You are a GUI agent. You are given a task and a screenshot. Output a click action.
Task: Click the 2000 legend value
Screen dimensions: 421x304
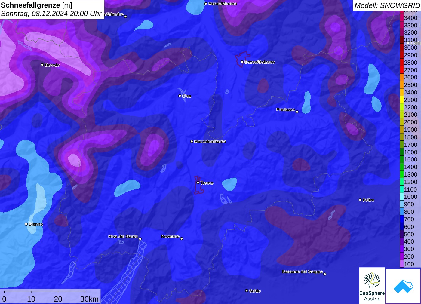410,122
